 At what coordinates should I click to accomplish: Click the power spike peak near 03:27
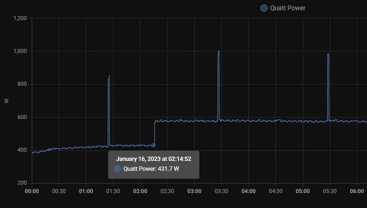coord(219,51)
